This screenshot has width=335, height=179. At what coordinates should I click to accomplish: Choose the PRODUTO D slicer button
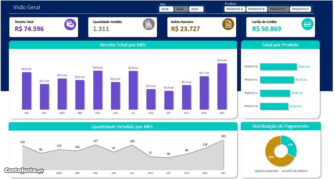(x=300, y=9)
